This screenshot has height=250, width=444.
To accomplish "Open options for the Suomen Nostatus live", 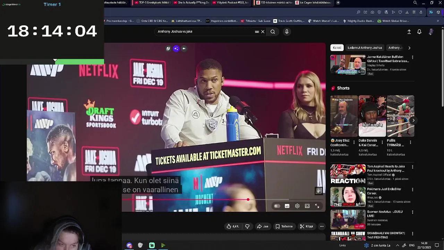I will [x=412, y=212].
